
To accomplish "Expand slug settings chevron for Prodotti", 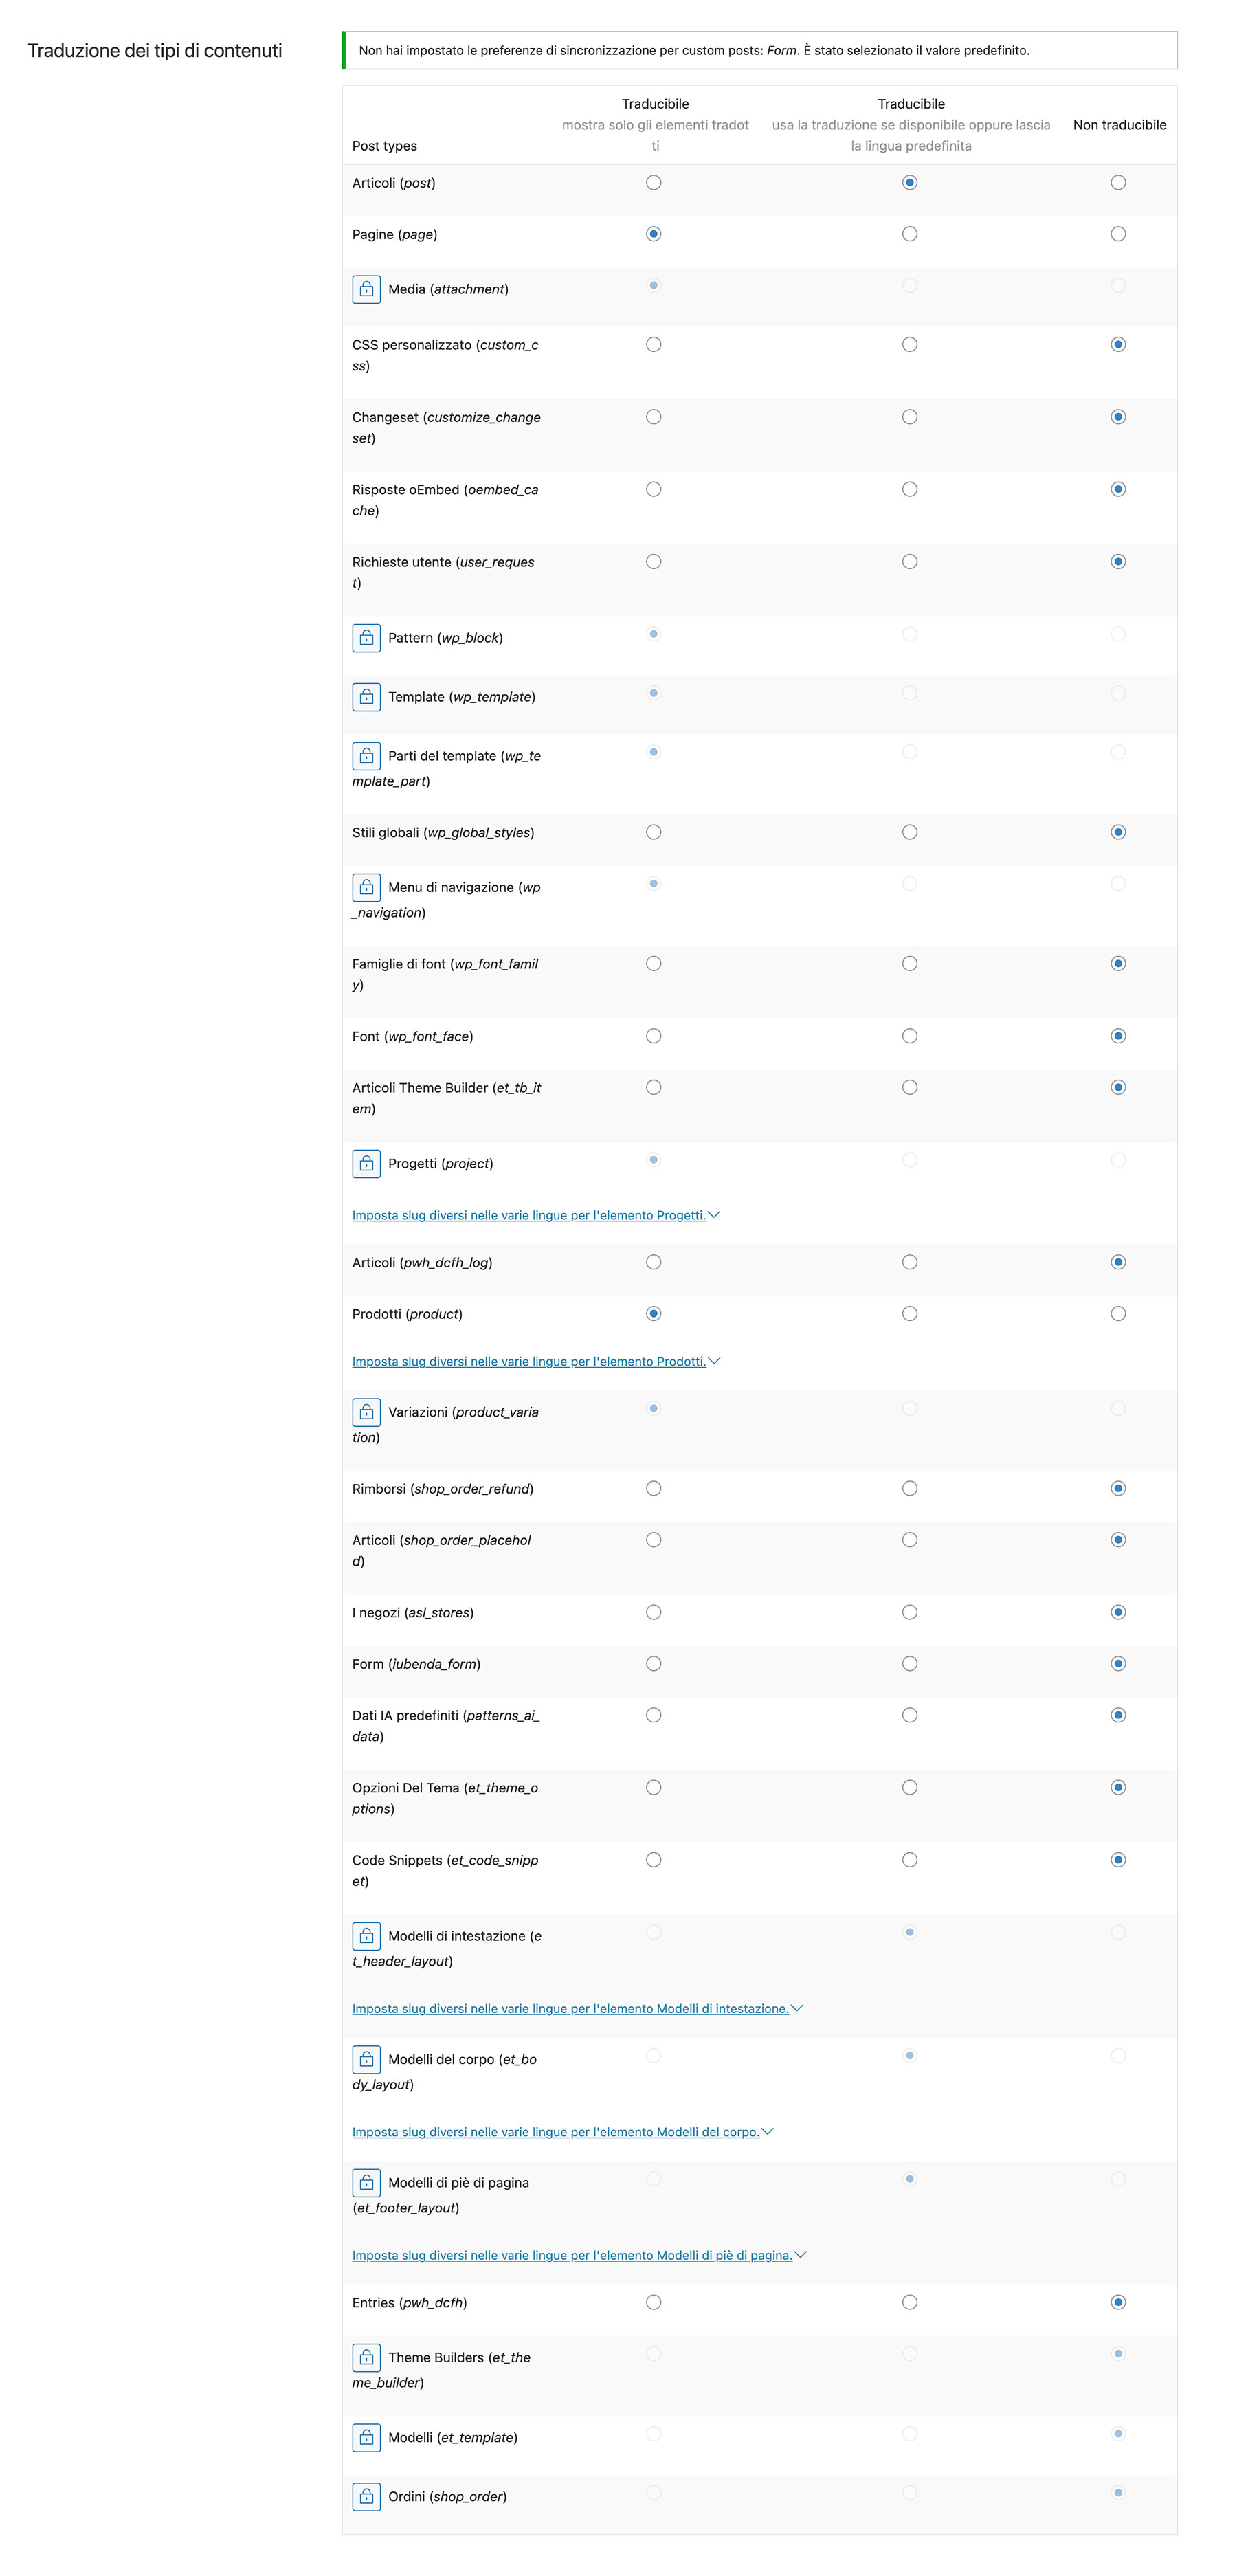I will 714,1361.
